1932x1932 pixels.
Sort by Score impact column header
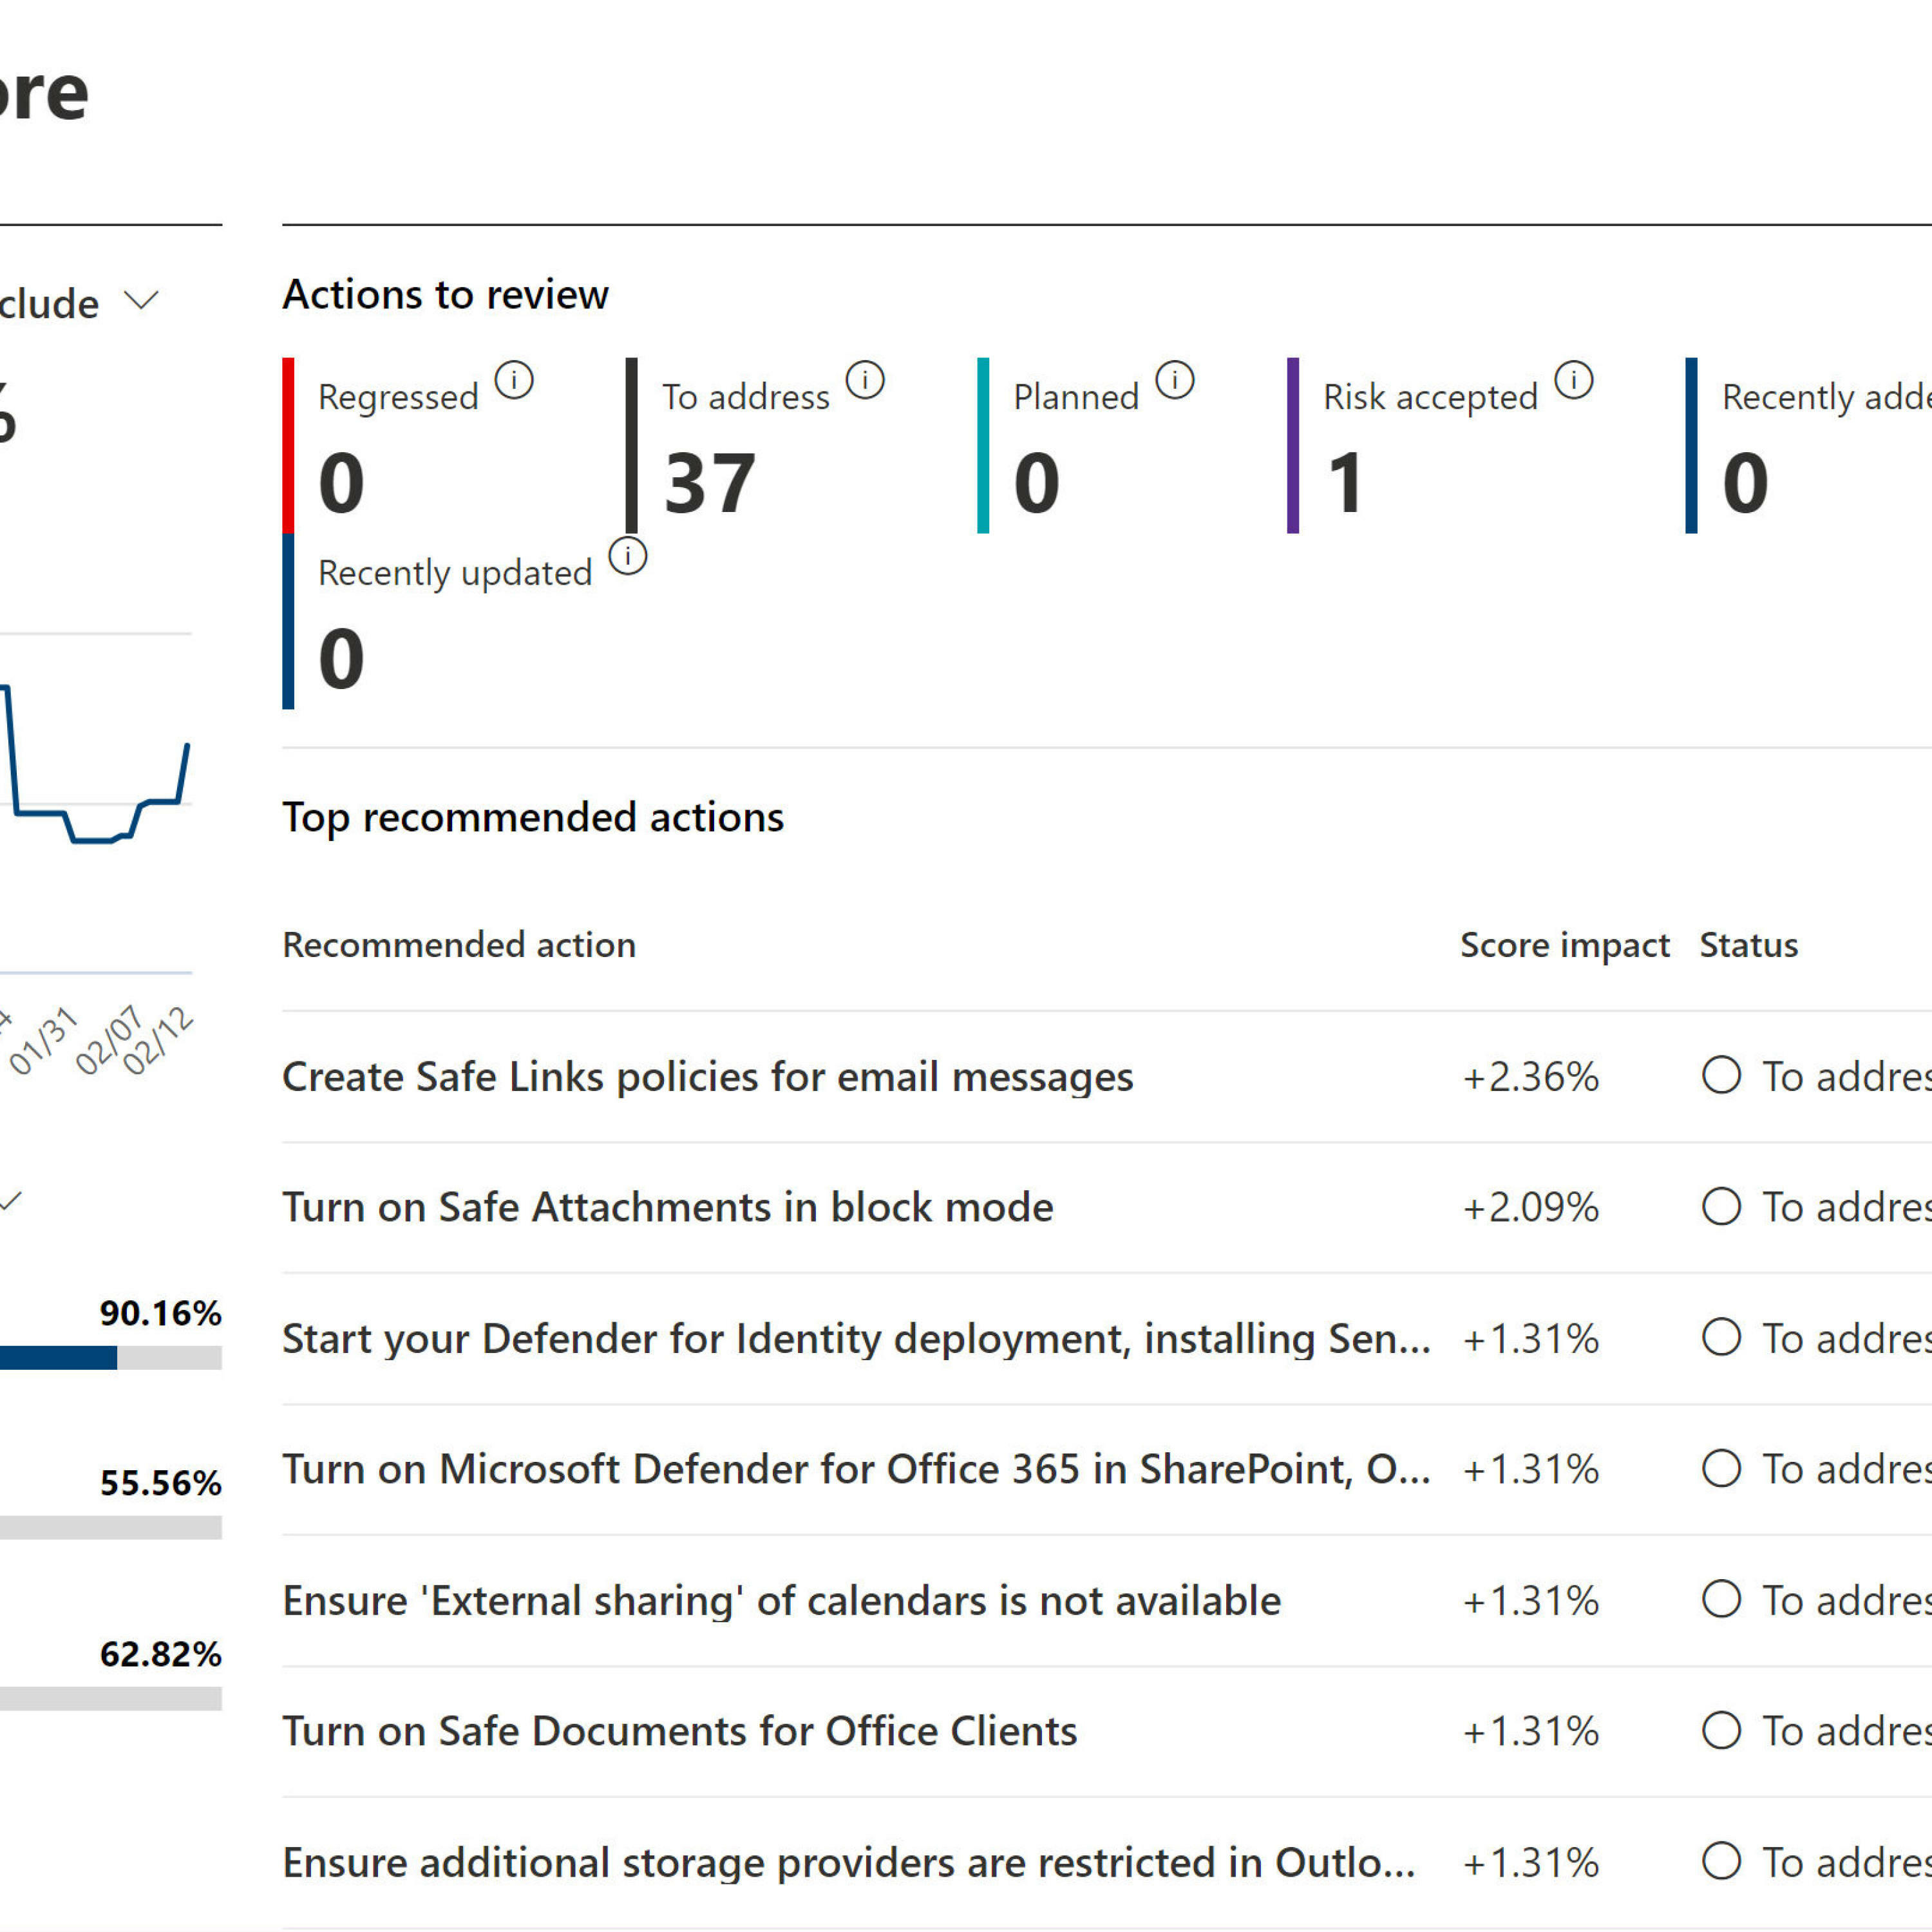[x=1564, y=945]
